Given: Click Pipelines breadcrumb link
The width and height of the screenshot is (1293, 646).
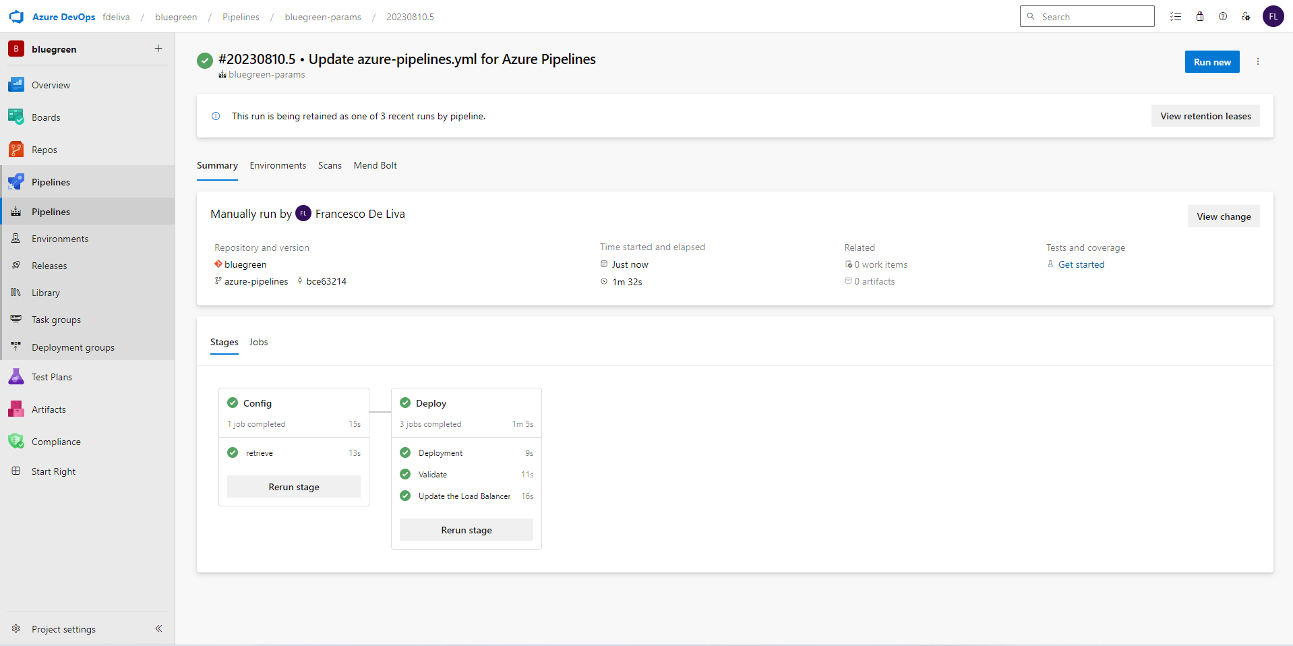Looking at the screenshot, I should pos(241,17).
